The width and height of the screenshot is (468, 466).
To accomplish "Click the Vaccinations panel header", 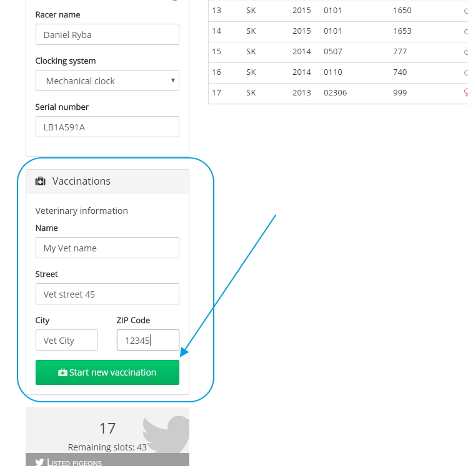I will [107, 182].
